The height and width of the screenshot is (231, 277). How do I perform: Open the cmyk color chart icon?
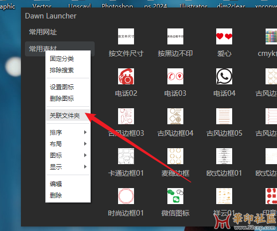(271, 36)
